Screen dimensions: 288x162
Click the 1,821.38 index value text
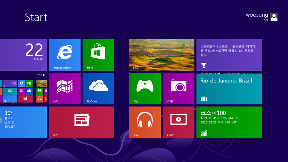[x=206, y=118]
